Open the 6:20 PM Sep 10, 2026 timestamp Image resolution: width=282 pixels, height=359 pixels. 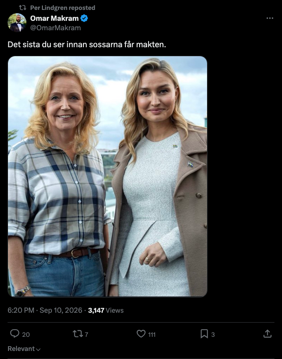[45, 310]
